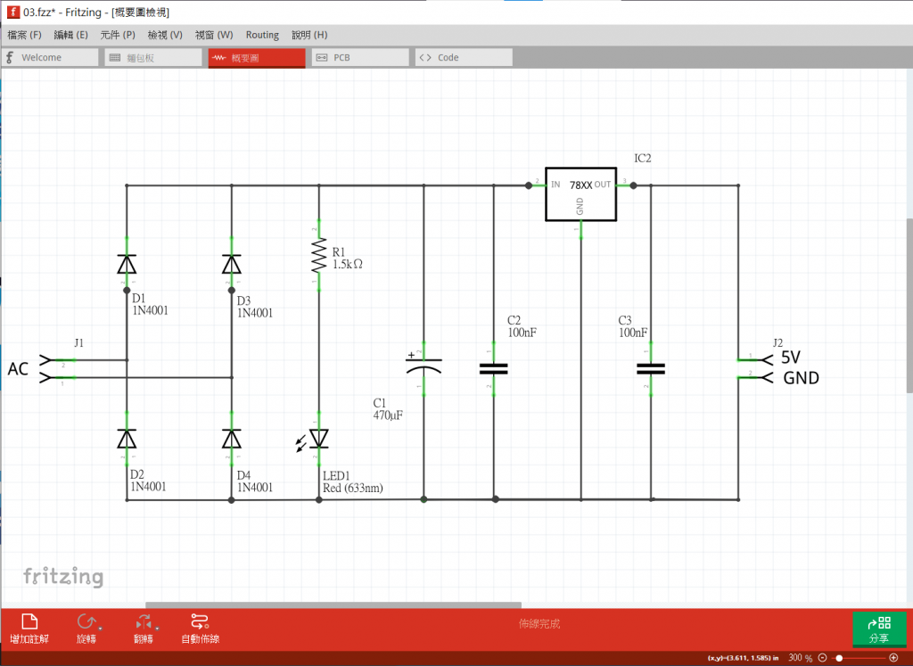Open the 檔案 (F) File menu
This screenshot has height=666, width=913.
pyautogui.click(x=24, y=35)
